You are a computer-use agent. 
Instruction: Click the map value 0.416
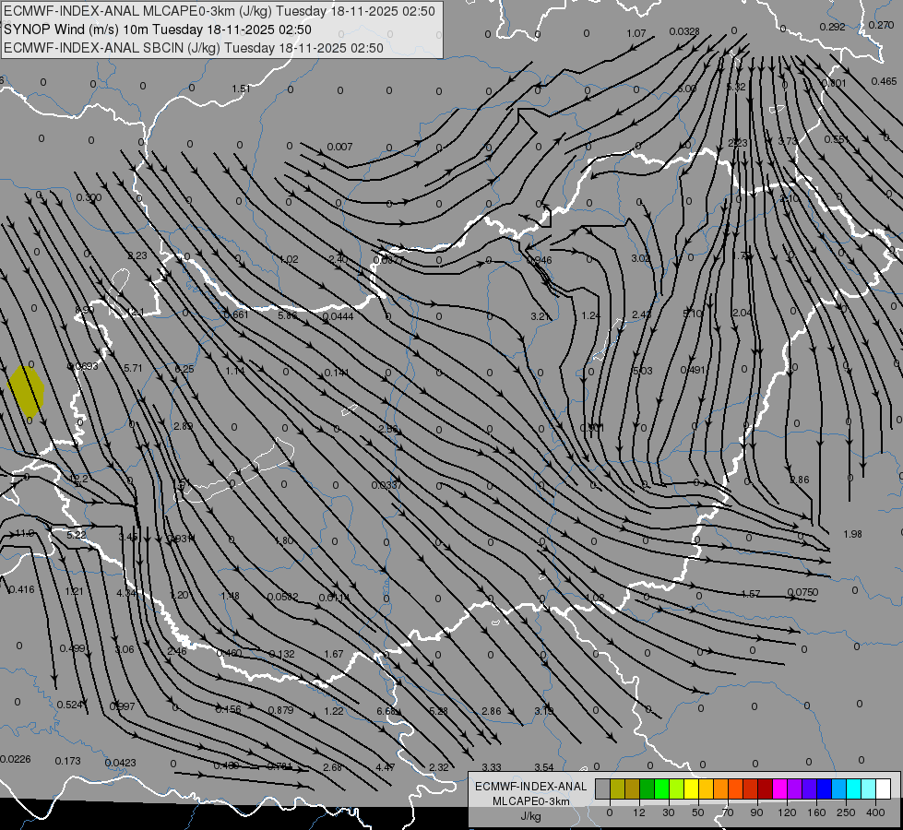(x=22, y=589)
